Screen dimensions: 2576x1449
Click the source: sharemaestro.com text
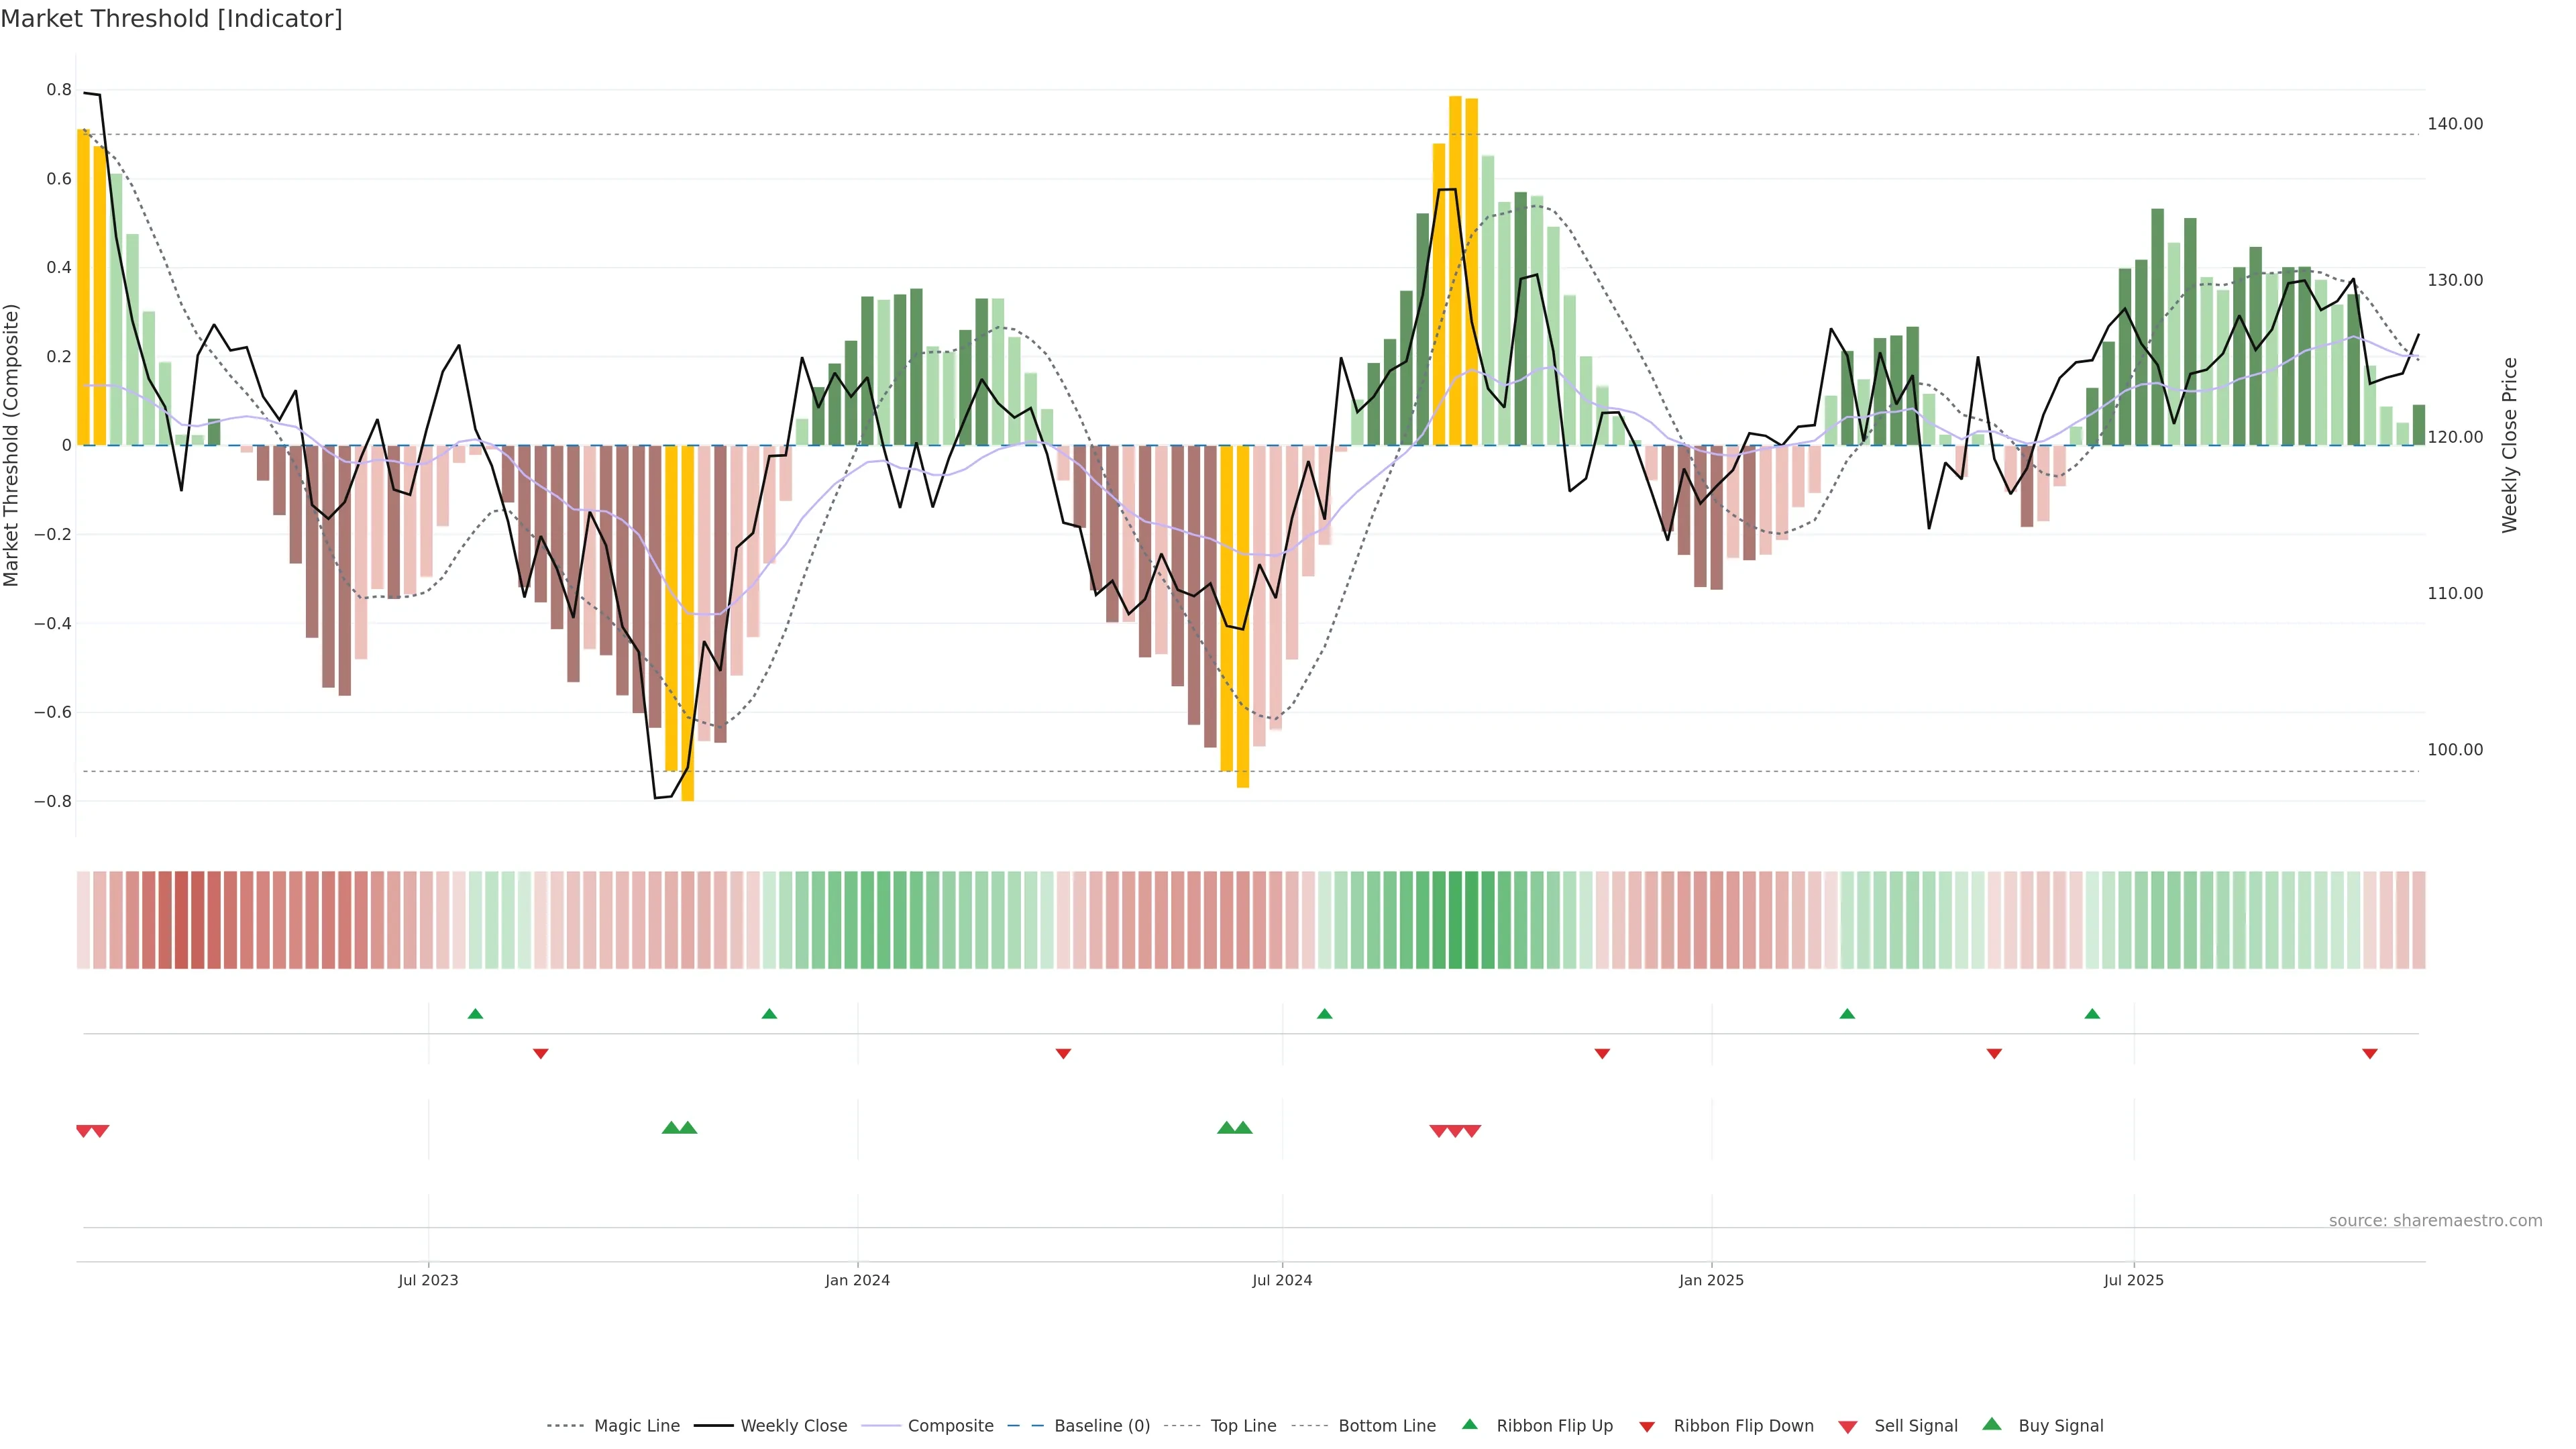(x=2435, y=1220)
